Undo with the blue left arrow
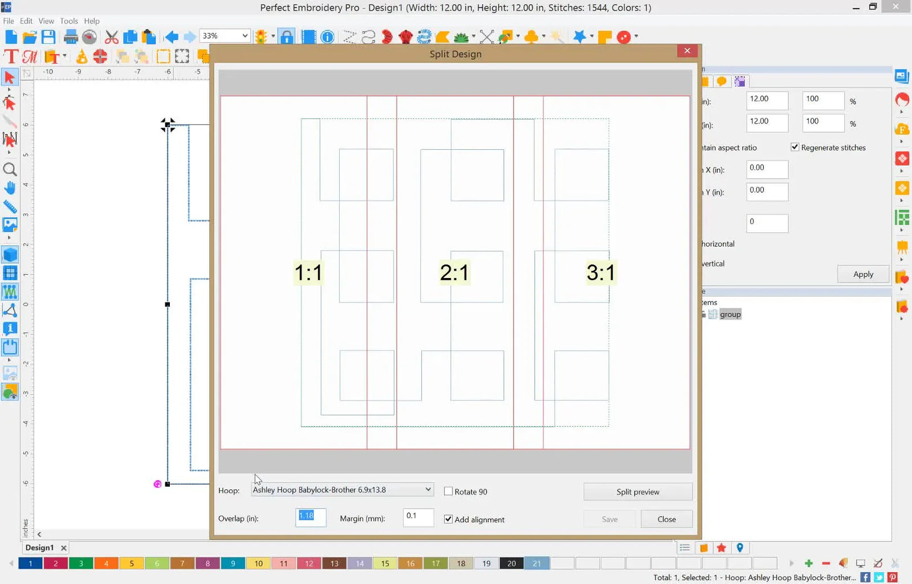This screenshot has width=912, height=584. point(171,37)
